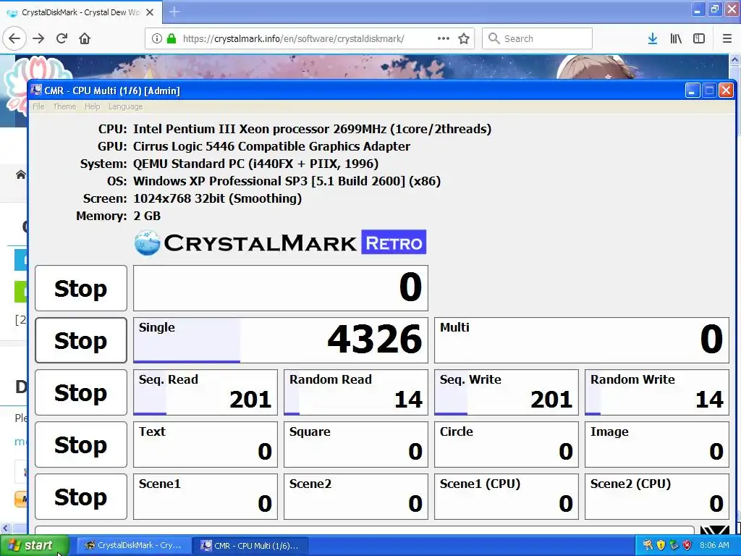
Task: Click the CPU Intel Pentium III Xeon text
Action: click(312, 129)
